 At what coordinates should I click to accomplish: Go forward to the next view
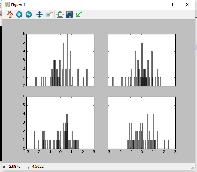click(x=29, y=15)
